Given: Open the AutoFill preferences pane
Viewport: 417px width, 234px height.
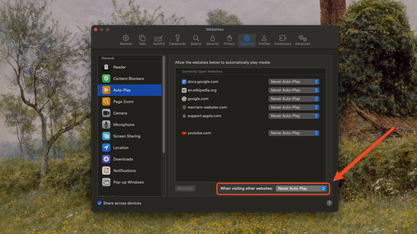Looking at the screenshot, I should (x=159, y=40).
